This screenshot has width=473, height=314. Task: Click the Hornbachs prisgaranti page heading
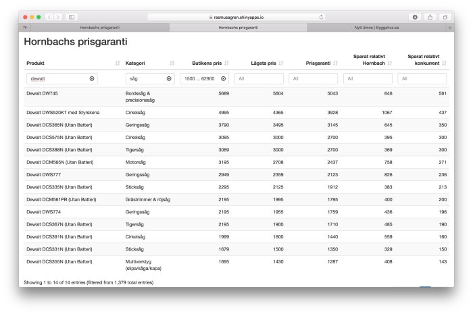point(76,42)
